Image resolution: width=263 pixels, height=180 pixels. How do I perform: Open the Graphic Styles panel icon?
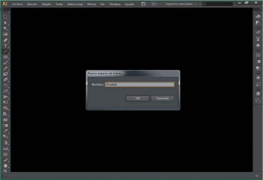258,84
